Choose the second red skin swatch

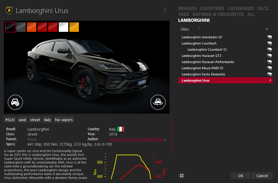pyautogui.click(x=53, y=27)
